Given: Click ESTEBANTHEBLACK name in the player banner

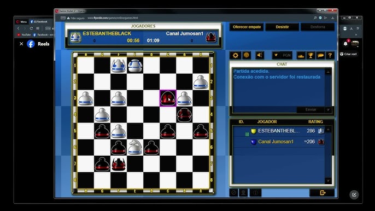Looking at the screenshot, I should tap(107, 33).
